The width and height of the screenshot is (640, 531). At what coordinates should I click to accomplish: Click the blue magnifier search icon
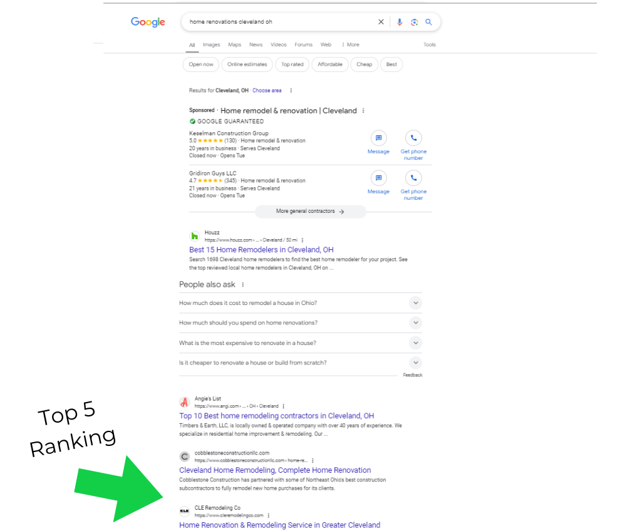428,22
